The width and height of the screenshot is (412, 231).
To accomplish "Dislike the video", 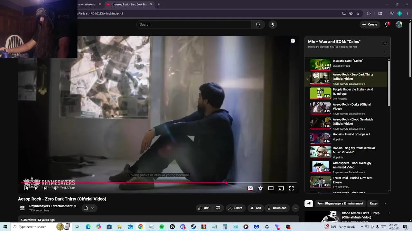I will coord(218,208).
